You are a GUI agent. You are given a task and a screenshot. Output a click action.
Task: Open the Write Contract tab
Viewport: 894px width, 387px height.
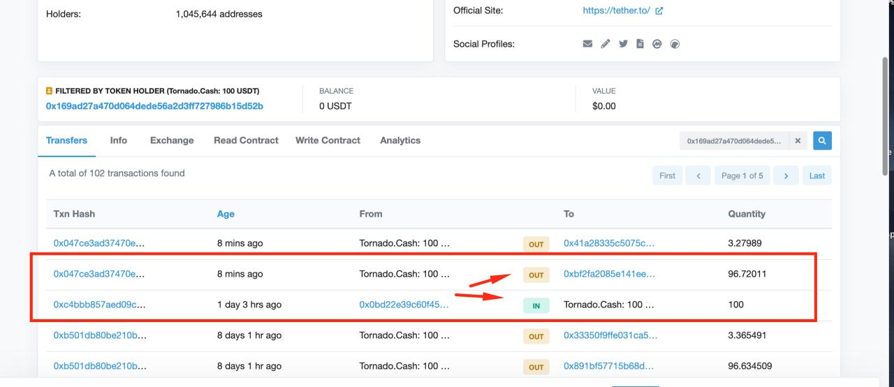[x=328, y=140]
